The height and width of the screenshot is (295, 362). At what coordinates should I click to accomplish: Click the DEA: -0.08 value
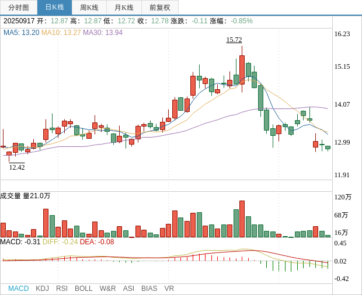tap(97, 242)
